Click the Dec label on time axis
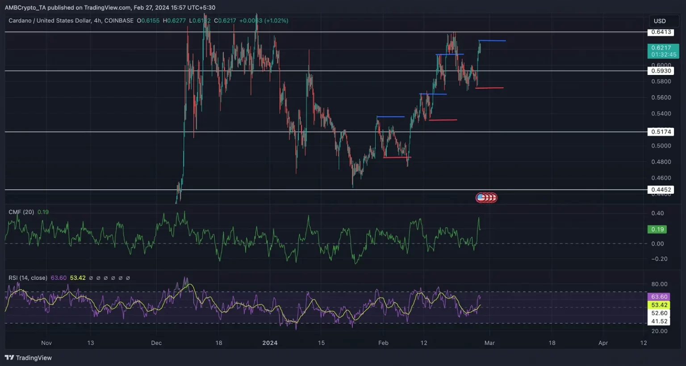The image size is (686, 366). tap(156, 343)
